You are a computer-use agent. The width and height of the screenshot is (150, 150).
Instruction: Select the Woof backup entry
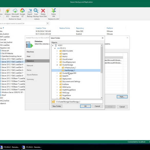[x=4, y=95]
